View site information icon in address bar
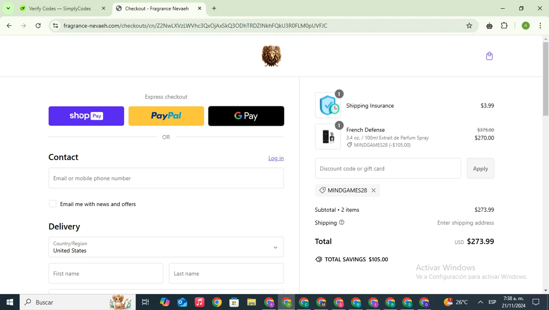This screenshot has width=549, height=310. 56,26
